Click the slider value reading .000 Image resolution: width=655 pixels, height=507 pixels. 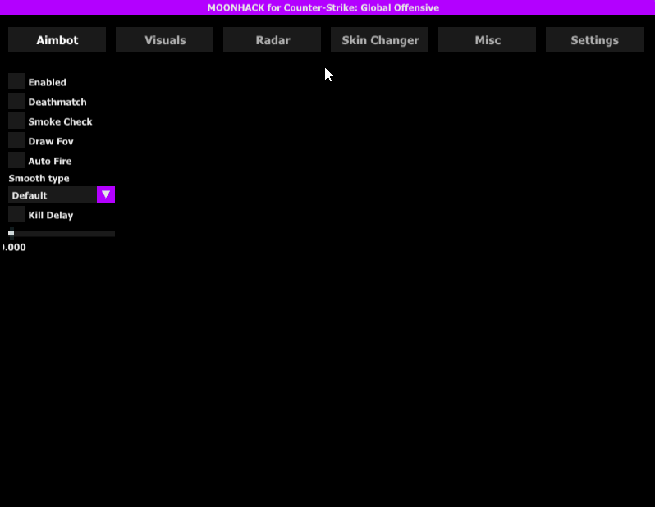tap(15, 247)
